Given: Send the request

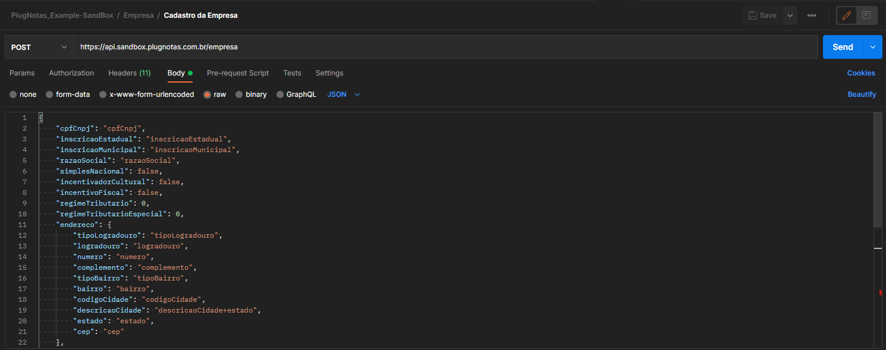Looking at the screenshot, I should (x=843, y=47).
